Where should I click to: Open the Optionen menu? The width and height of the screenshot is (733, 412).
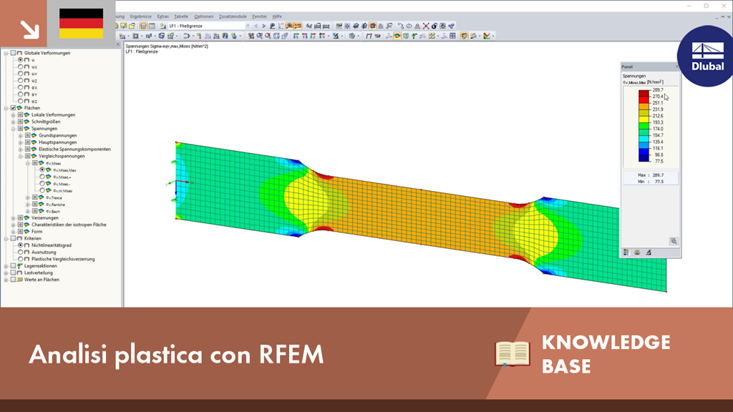(203, 16)
